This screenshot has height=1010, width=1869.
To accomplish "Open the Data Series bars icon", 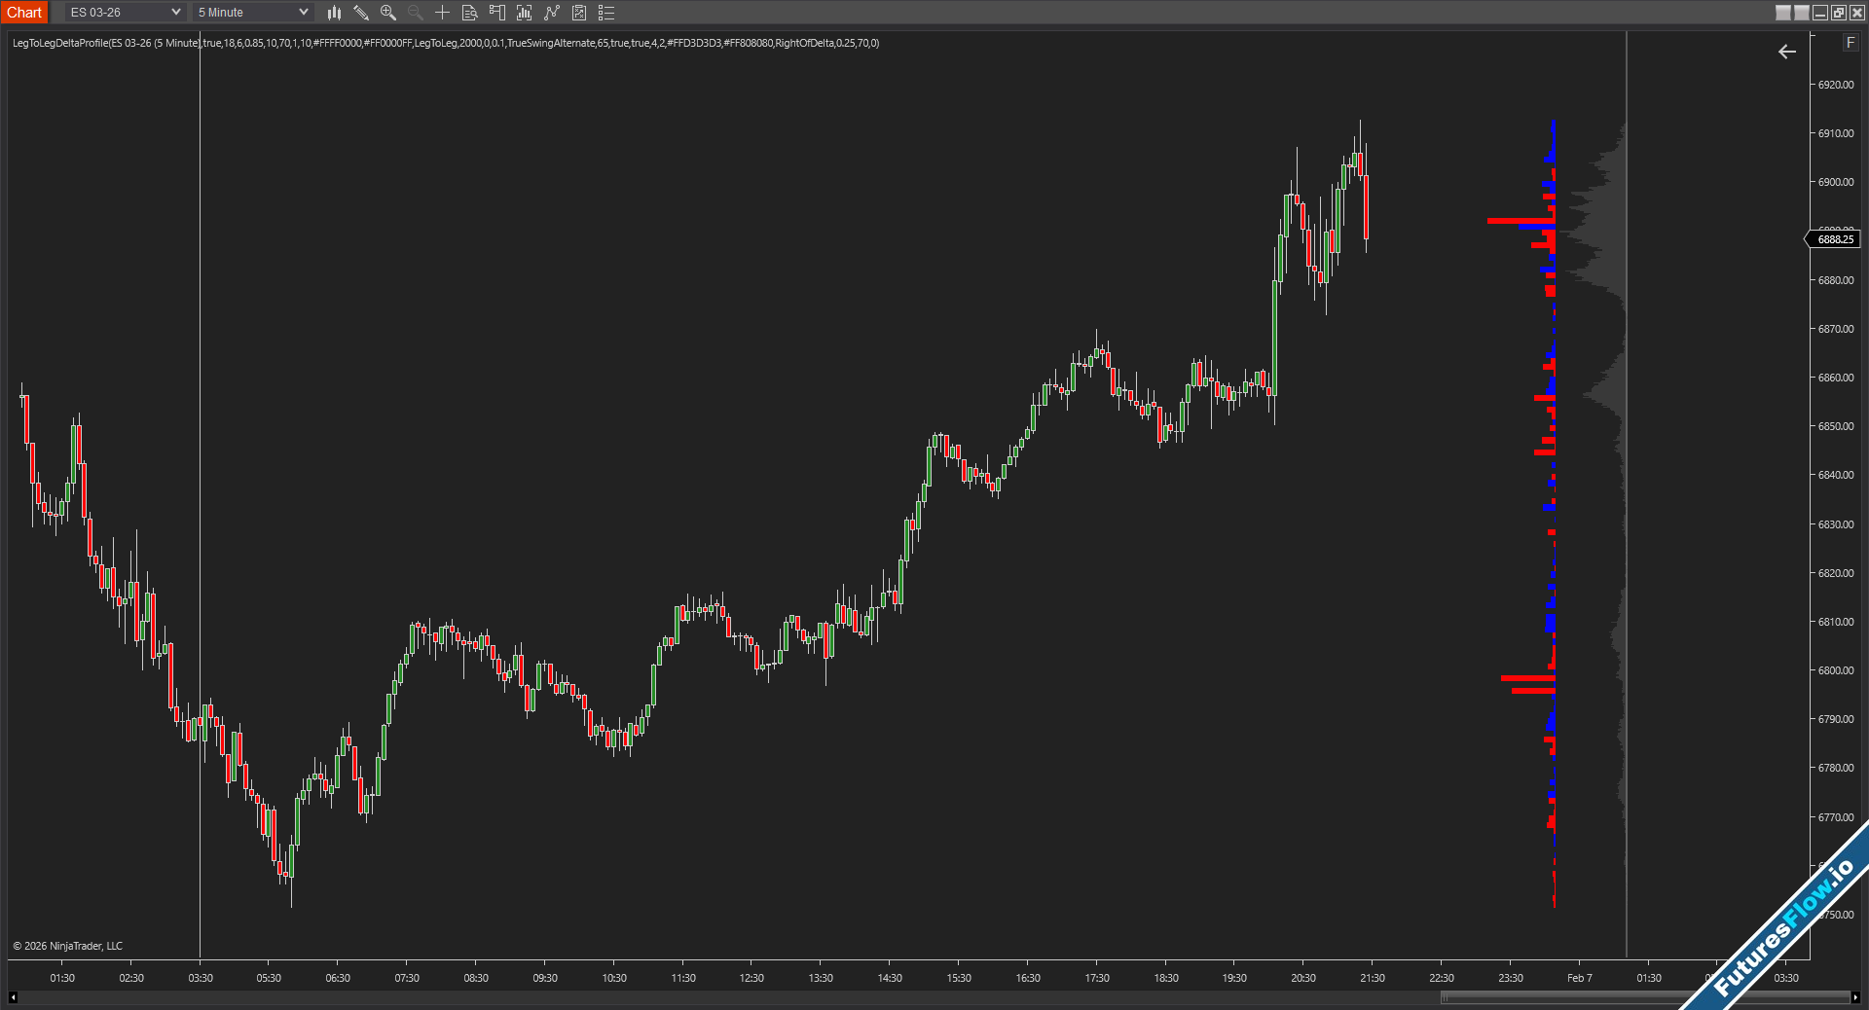I will (525, 13).
